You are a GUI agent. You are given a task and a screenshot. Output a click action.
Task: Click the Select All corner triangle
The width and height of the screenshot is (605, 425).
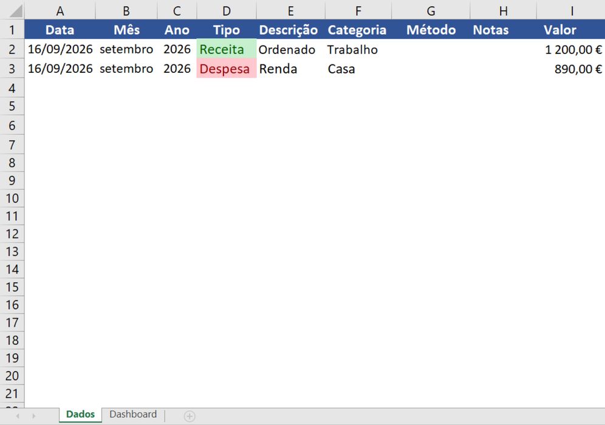click(15, 11)
